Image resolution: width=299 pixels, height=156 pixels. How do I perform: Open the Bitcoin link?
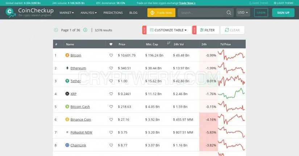[x=76, y=56]
